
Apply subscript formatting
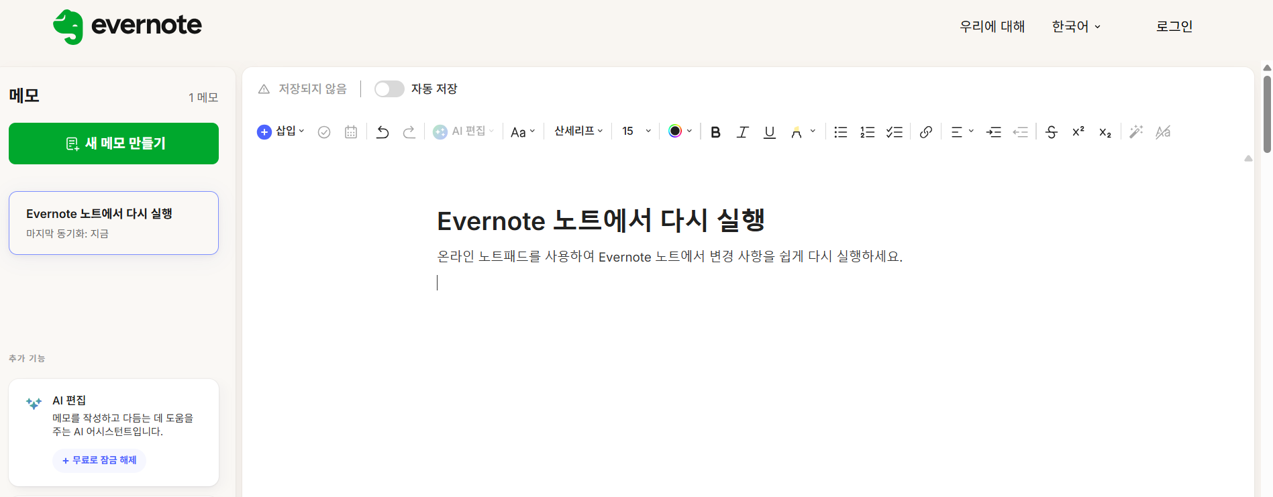click(1105, 133)
